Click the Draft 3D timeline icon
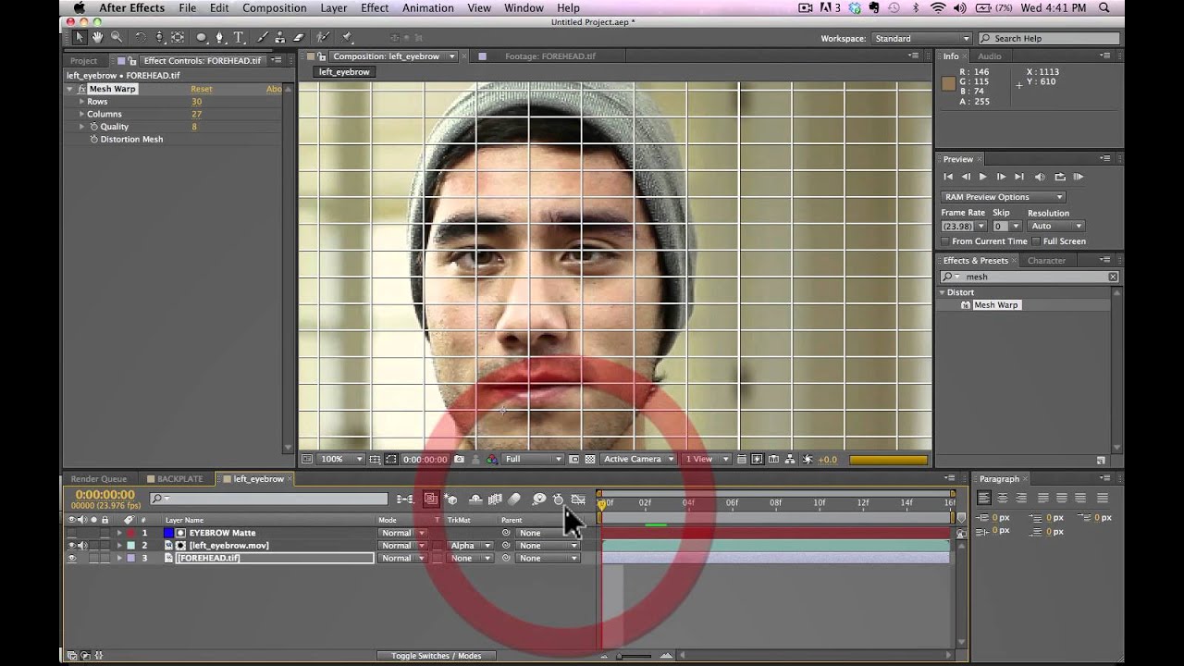Image resolution: width=1184 pixels, height=666 pixels. (x=450, y=499)
